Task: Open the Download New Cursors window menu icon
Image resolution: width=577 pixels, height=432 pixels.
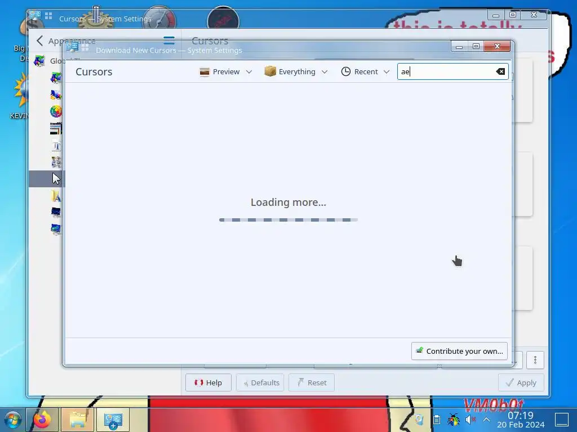Action: pyautogui.click(x=73, y=47)
